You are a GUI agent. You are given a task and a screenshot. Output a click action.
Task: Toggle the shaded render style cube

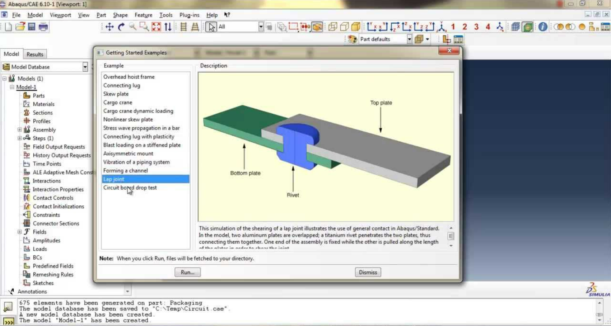[356, 27]
